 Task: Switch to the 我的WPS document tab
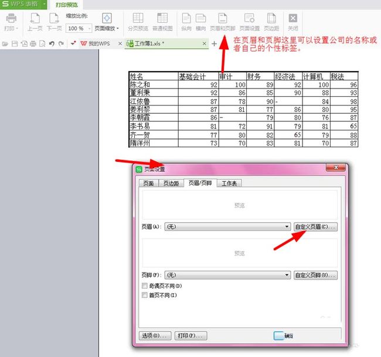pos(99,44)
